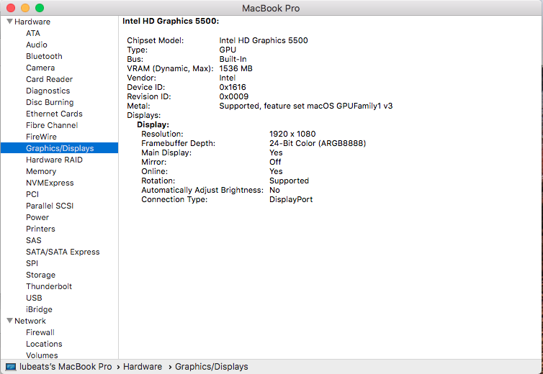Click the green zoom window button
This screenshot has height=374, width=543.
click(x=39, y=8)
